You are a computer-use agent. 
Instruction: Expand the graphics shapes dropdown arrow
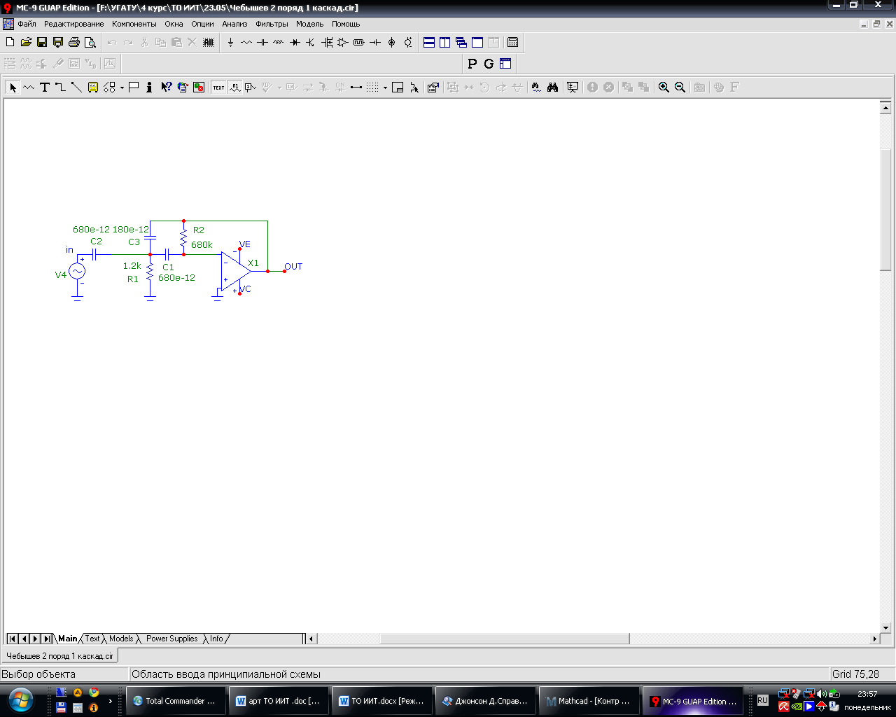(122, 87)
